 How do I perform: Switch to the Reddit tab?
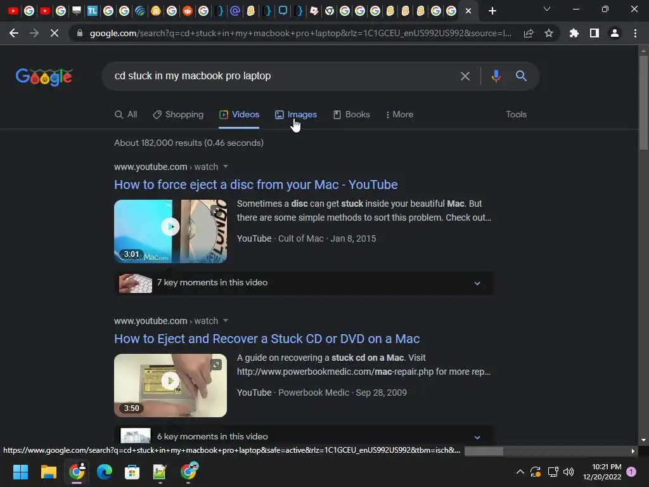tap(188, 11)
